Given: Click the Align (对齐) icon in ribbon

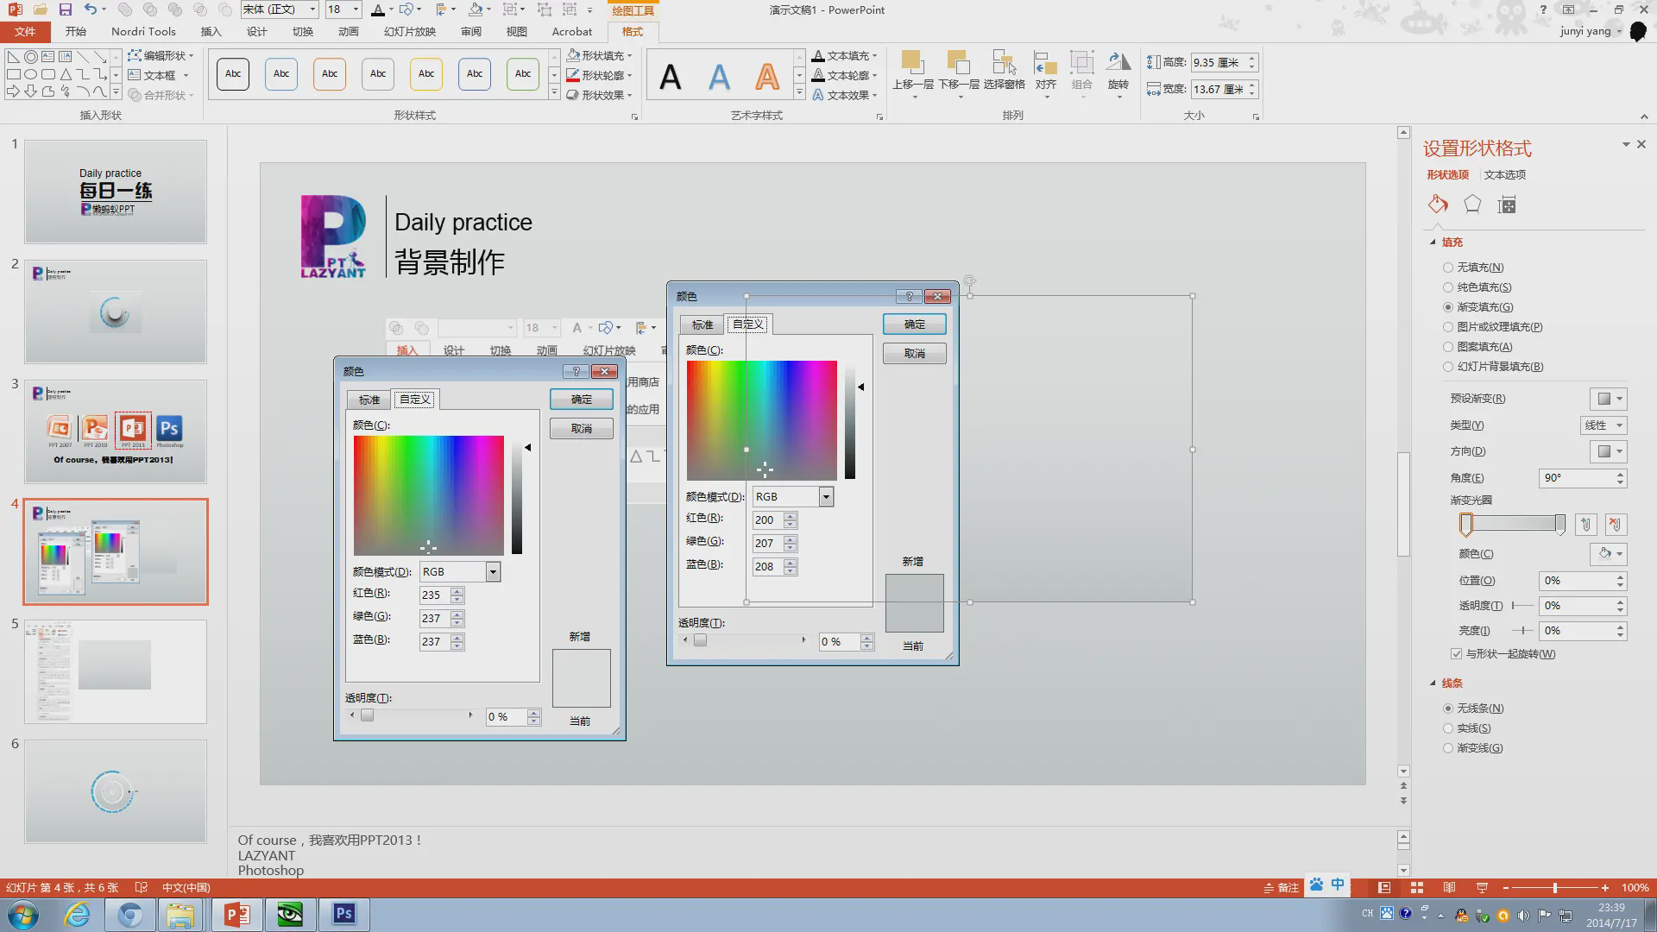Looking at the screenshot, I should [1046, 71].
